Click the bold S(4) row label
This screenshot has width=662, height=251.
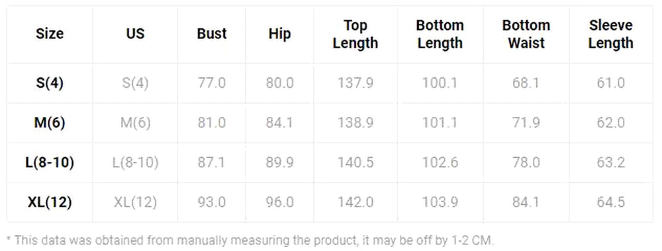tap(50, 83)
